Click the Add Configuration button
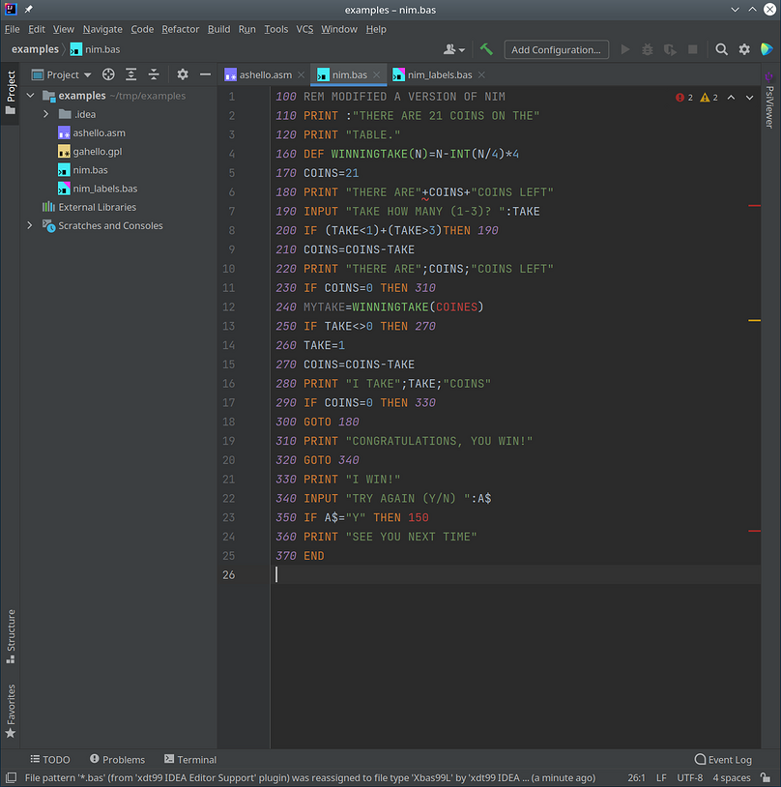Screen dimensions: 781x787 coord(556,50)
